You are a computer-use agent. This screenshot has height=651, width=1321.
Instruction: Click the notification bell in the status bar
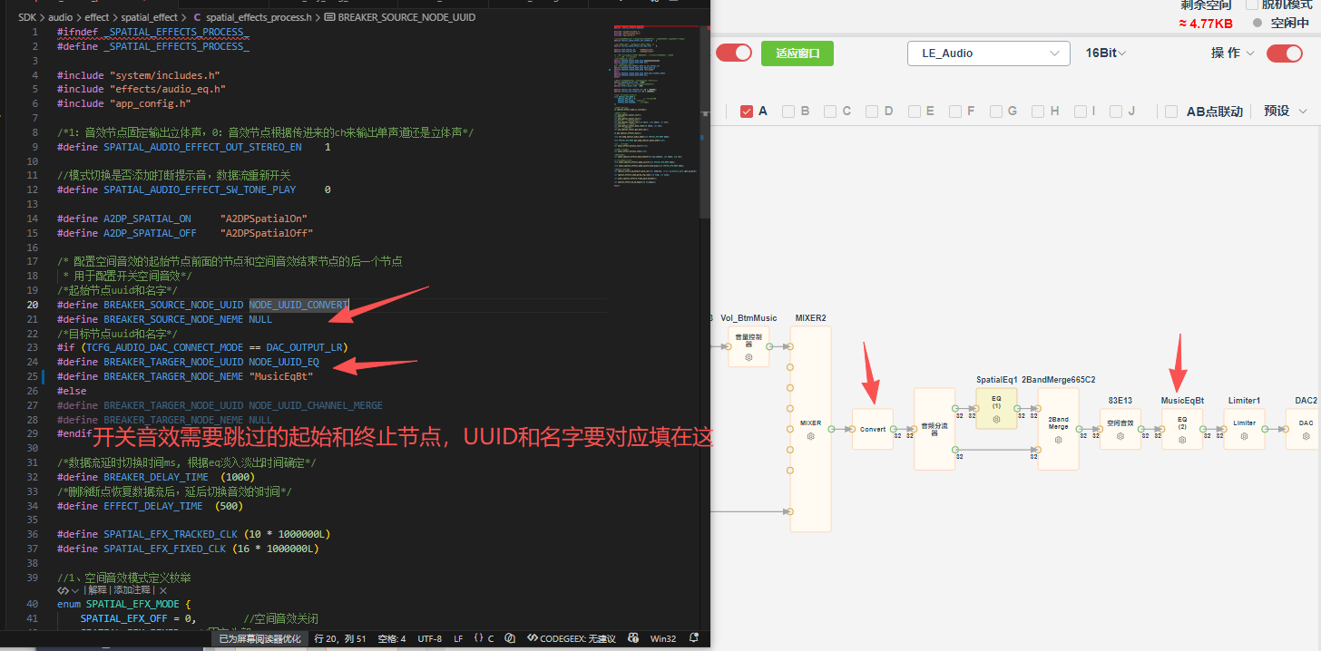pos(694,638)
